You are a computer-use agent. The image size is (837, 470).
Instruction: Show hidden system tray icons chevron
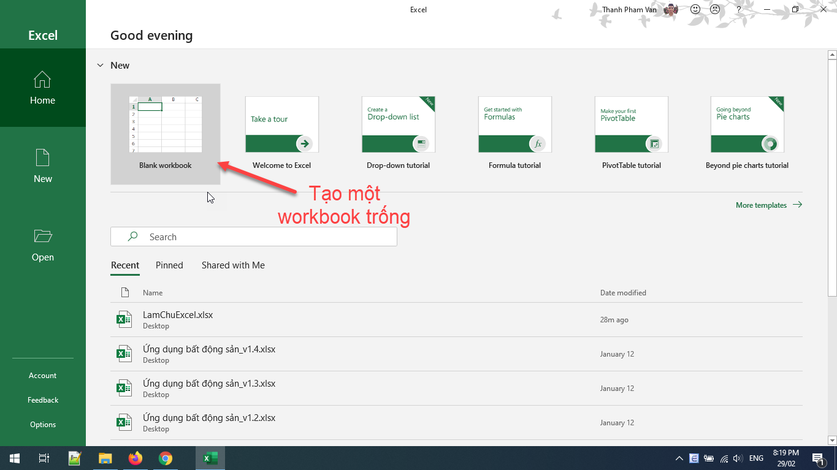tap(679, 458)
